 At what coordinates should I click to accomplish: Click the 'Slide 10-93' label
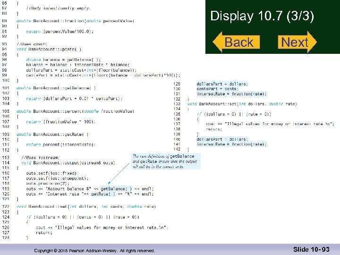(311, 249)
